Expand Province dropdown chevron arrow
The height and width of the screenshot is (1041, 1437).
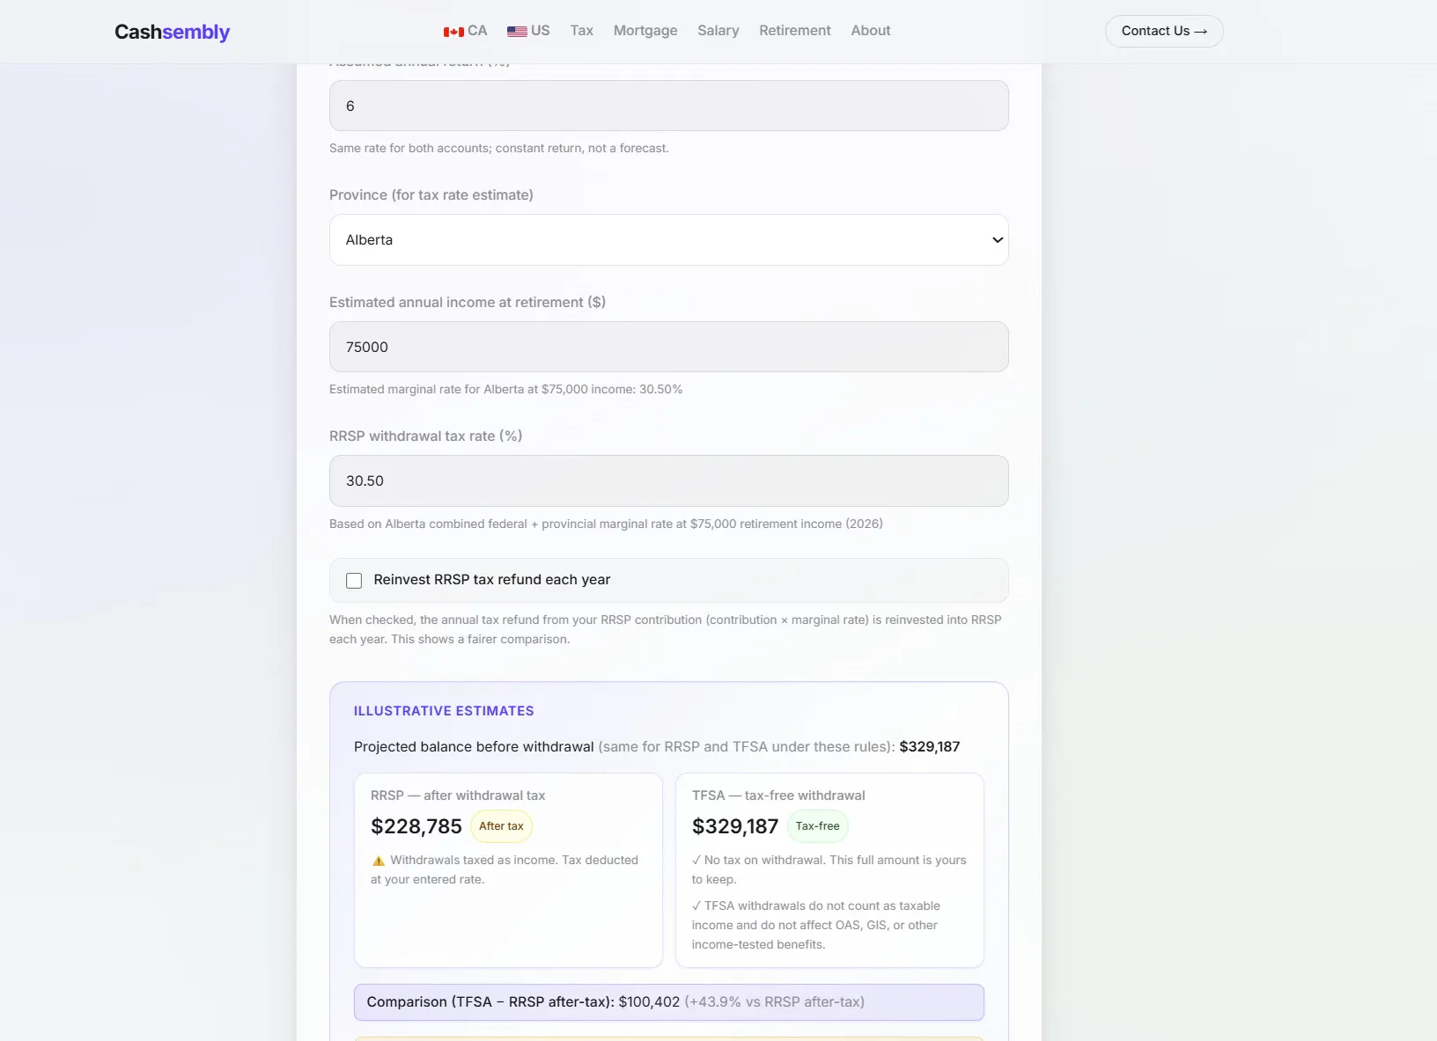click(998, 239)
